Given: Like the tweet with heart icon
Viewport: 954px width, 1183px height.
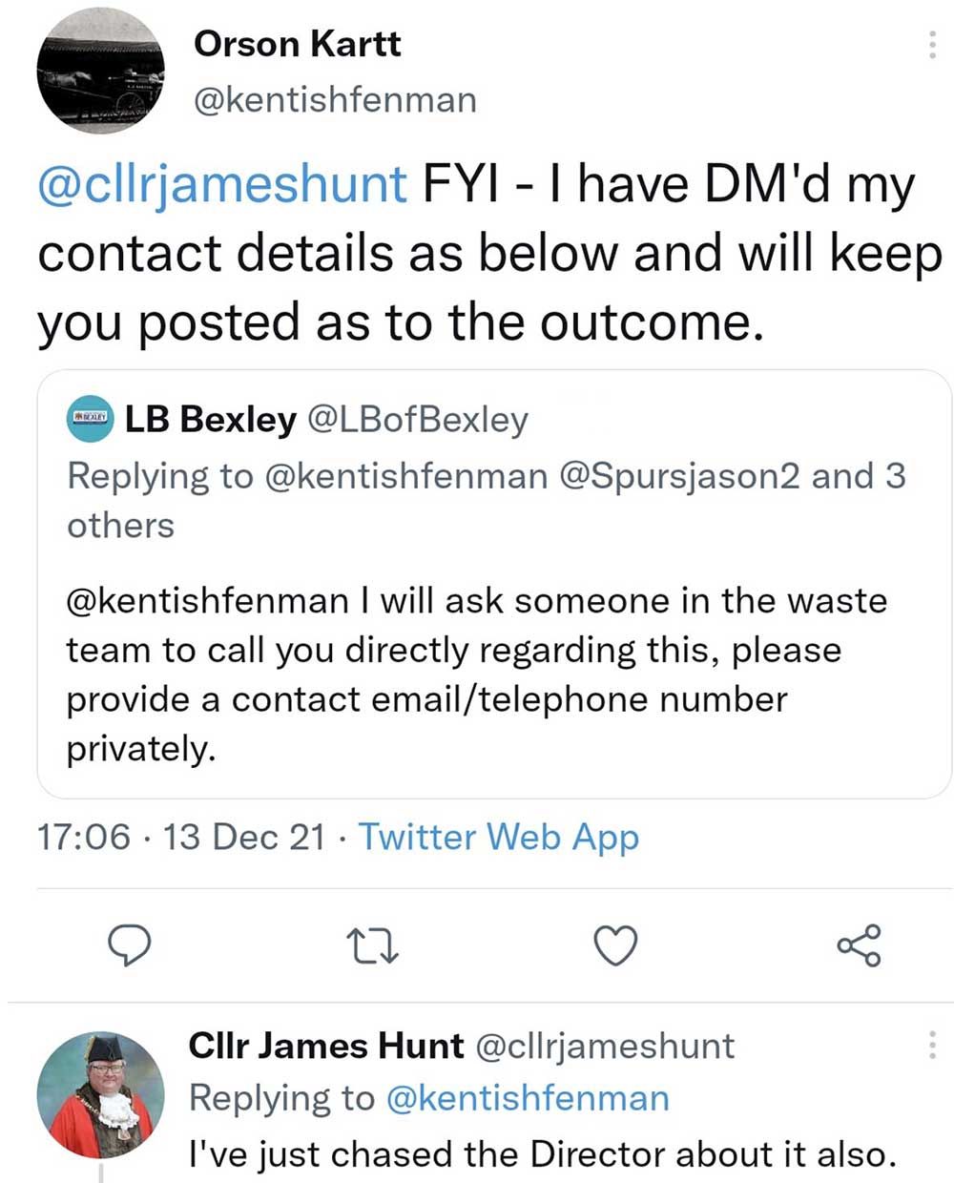Looking at the screenshot, I should tap(615, 945).
